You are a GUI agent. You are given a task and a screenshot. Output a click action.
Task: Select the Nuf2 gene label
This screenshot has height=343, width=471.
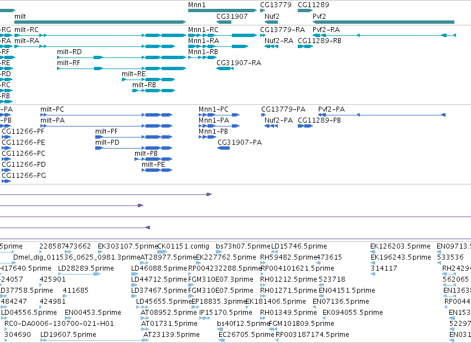[x=272, y=16]
